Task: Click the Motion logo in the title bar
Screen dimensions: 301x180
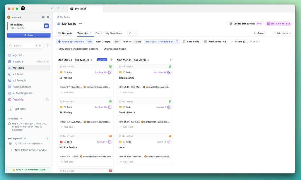Action: click(x=23, y=8)
